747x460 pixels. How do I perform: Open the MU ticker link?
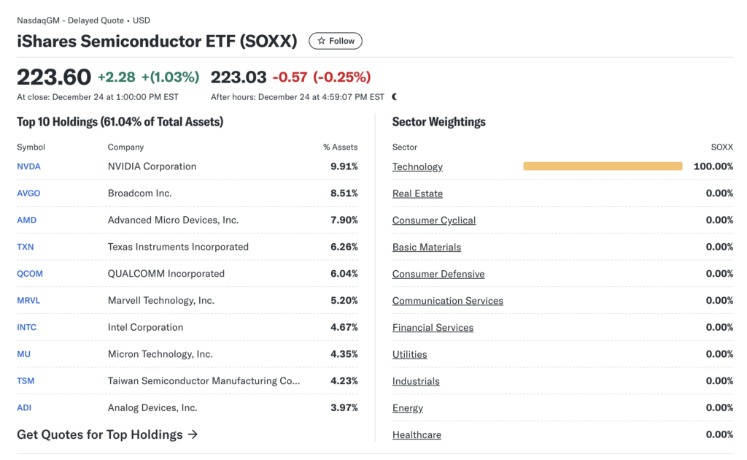tap(24, 354)
